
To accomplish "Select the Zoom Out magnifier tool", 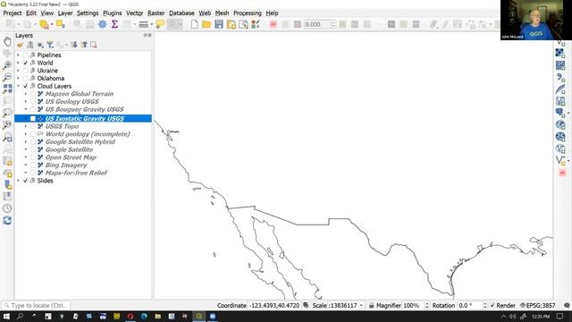I will (x=7, y=78).
